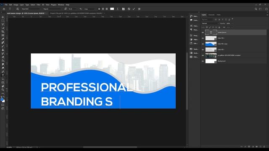This screenshot has height=151, width=269.
Task: Open warp text option
Action: pos(118,9)
